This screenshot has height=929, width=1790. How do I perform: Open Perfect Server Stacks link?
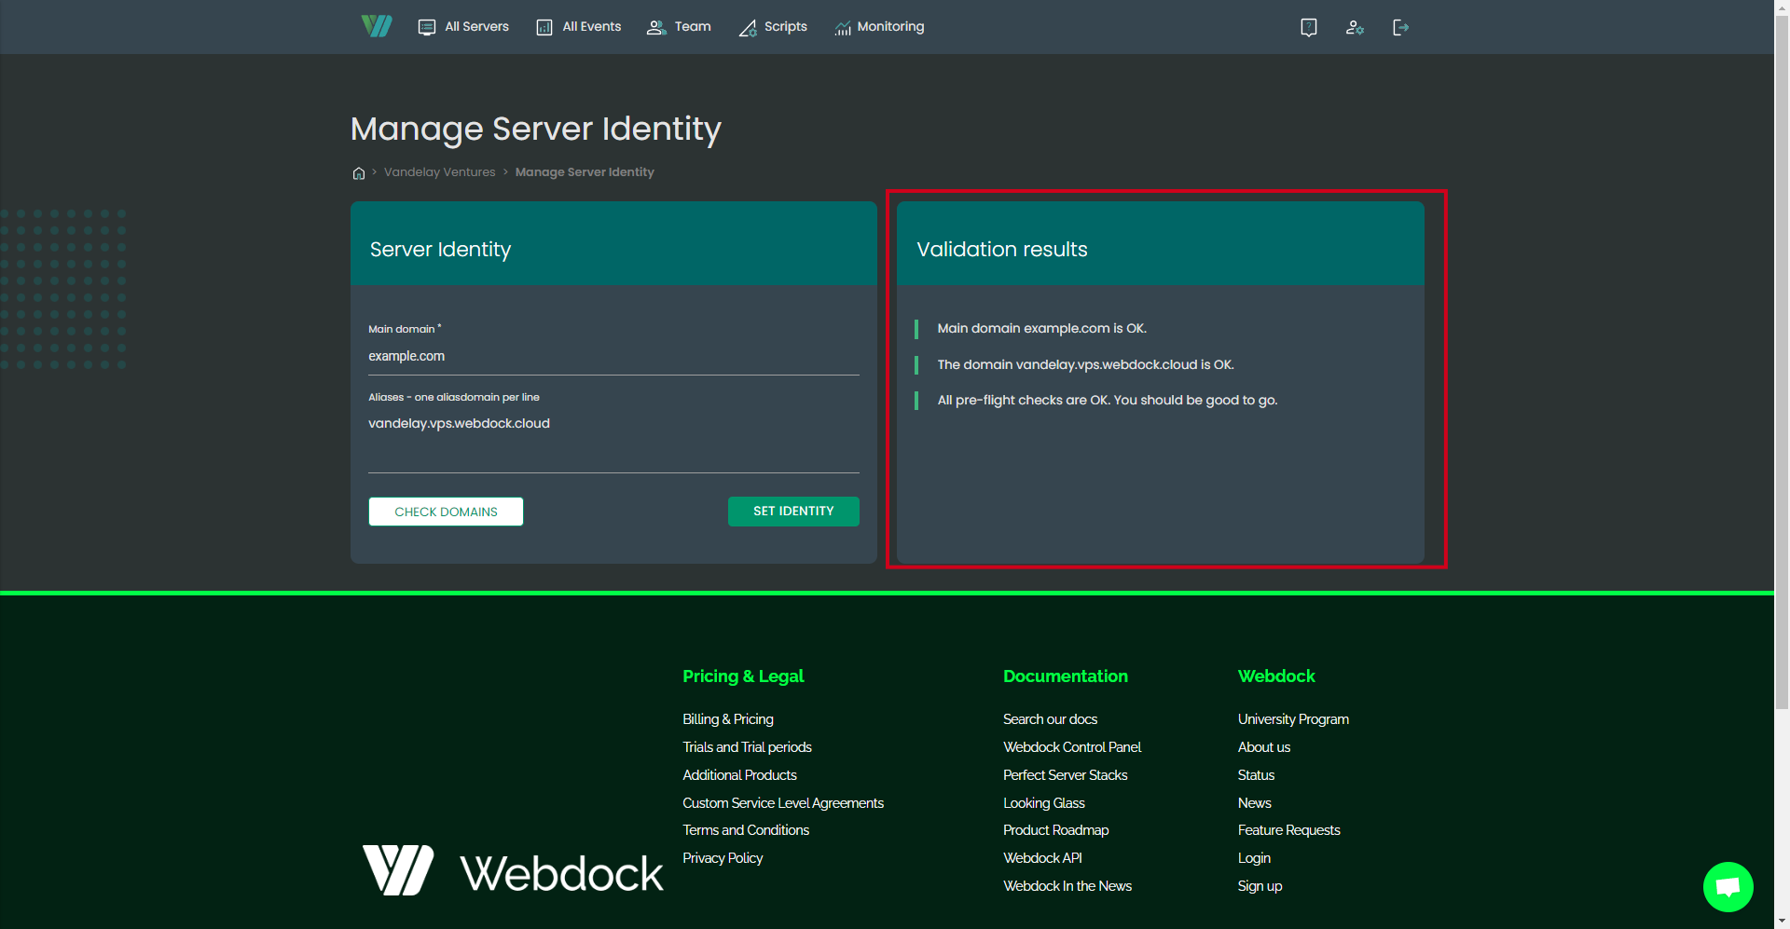(x=1066, y=775)
